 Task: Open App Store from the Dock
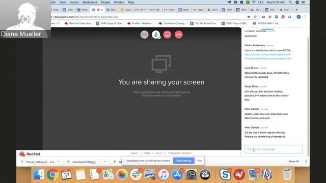coord(177,174)
